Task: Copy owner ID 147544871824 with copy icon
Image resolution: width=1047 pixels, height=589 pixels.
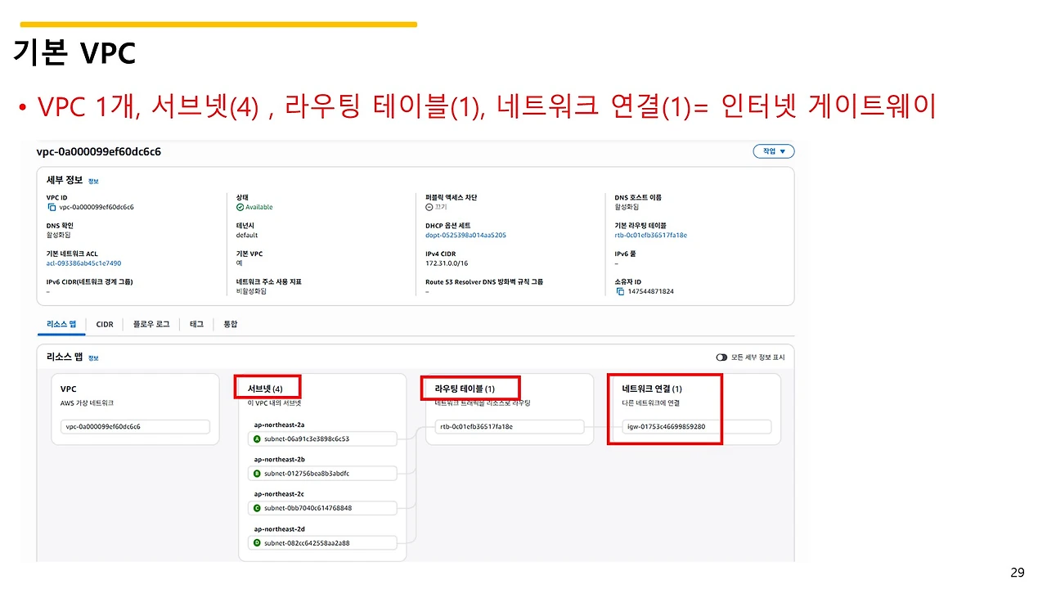Action: pyautogui.click(x=620, y=291)
